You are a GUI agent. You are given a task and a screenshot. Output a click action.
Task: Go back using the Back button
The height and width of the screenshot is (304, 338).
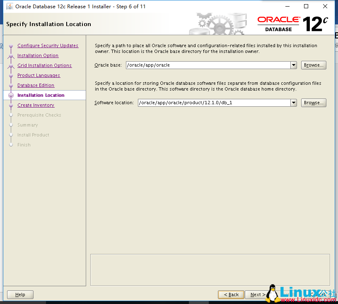(231, 294)
